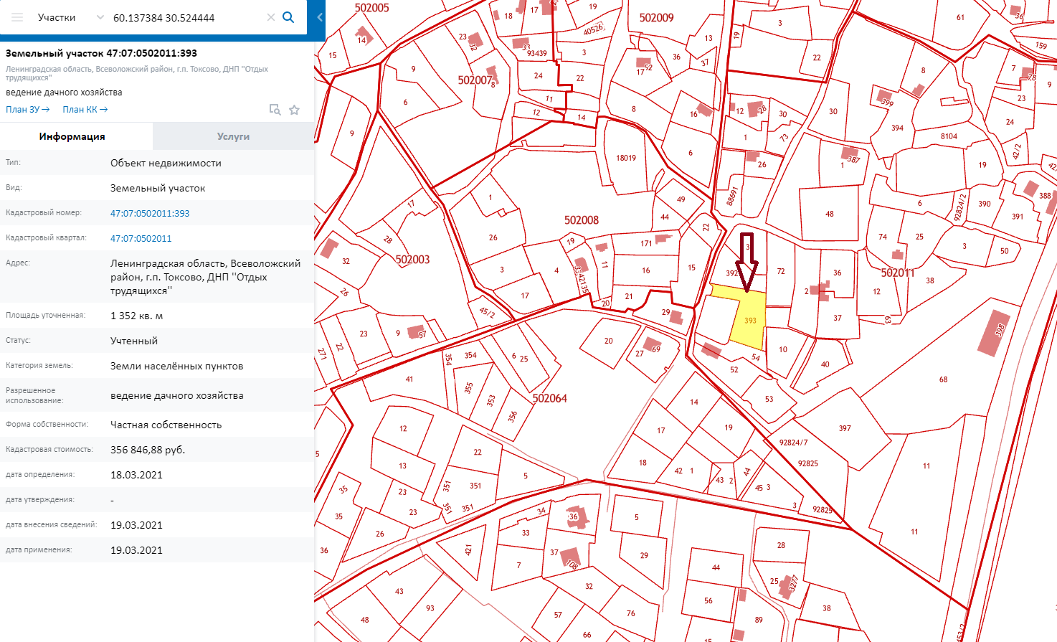
Task: Select parcel 68 on the map
Action: coord(943,379)
